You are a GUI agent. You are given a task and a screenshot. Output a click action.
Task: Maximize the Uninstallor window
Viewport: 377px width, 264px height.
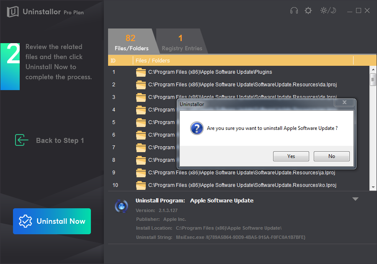pyautogui.click(x=359, y=10)
